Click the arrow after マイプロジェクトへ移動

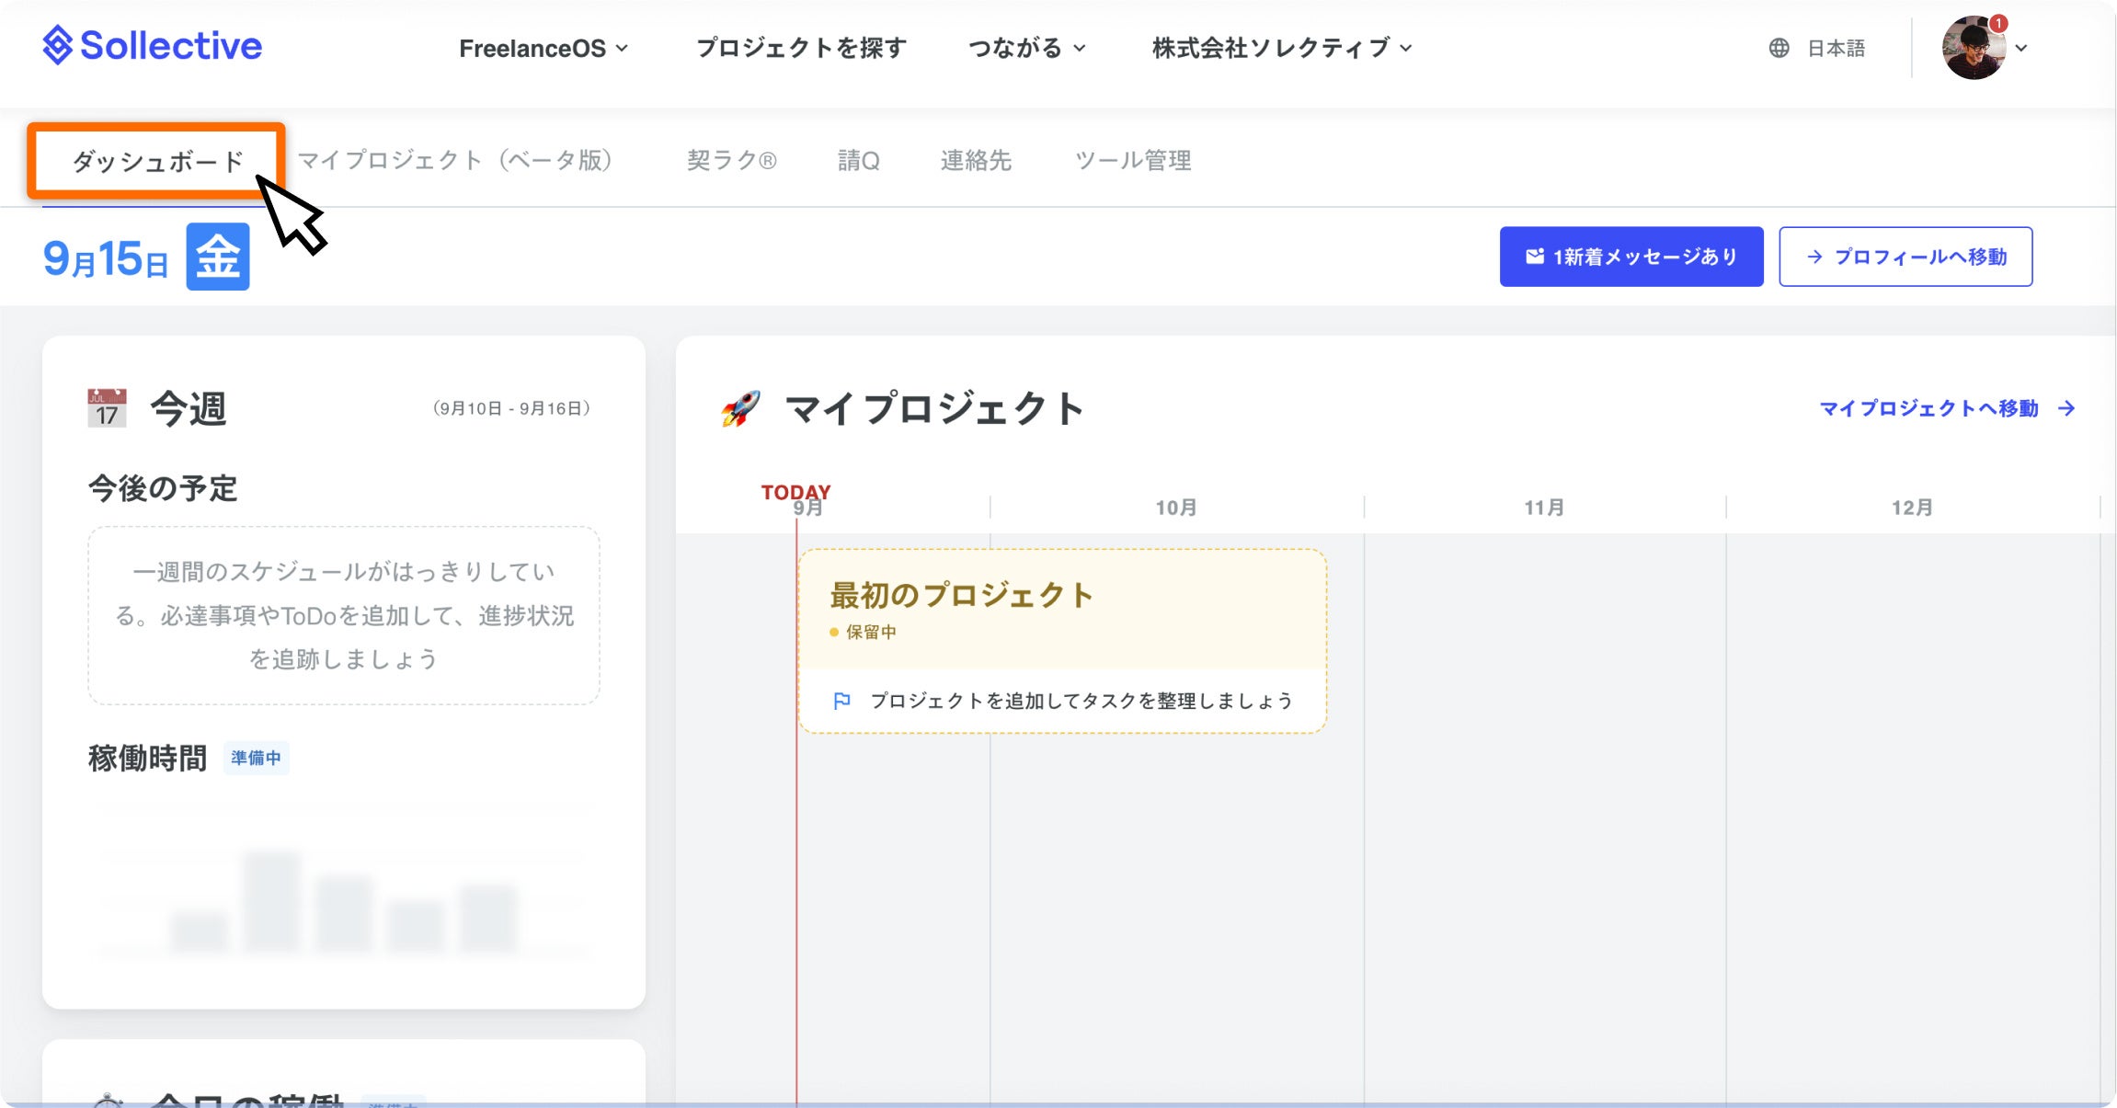pyautogui.click(x=2066, y=408)
